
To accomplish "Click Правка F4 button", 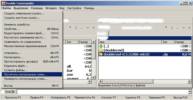I will coord(37,97).
